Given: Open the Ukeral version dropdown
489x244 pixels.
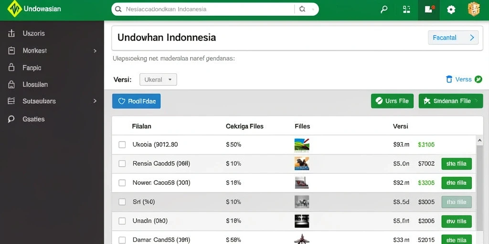Looking at the screenshot, I should 158,80.
